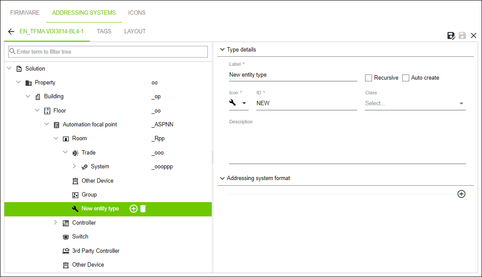Select 3rd Party Controller in the tree

(x=96, y=251)
